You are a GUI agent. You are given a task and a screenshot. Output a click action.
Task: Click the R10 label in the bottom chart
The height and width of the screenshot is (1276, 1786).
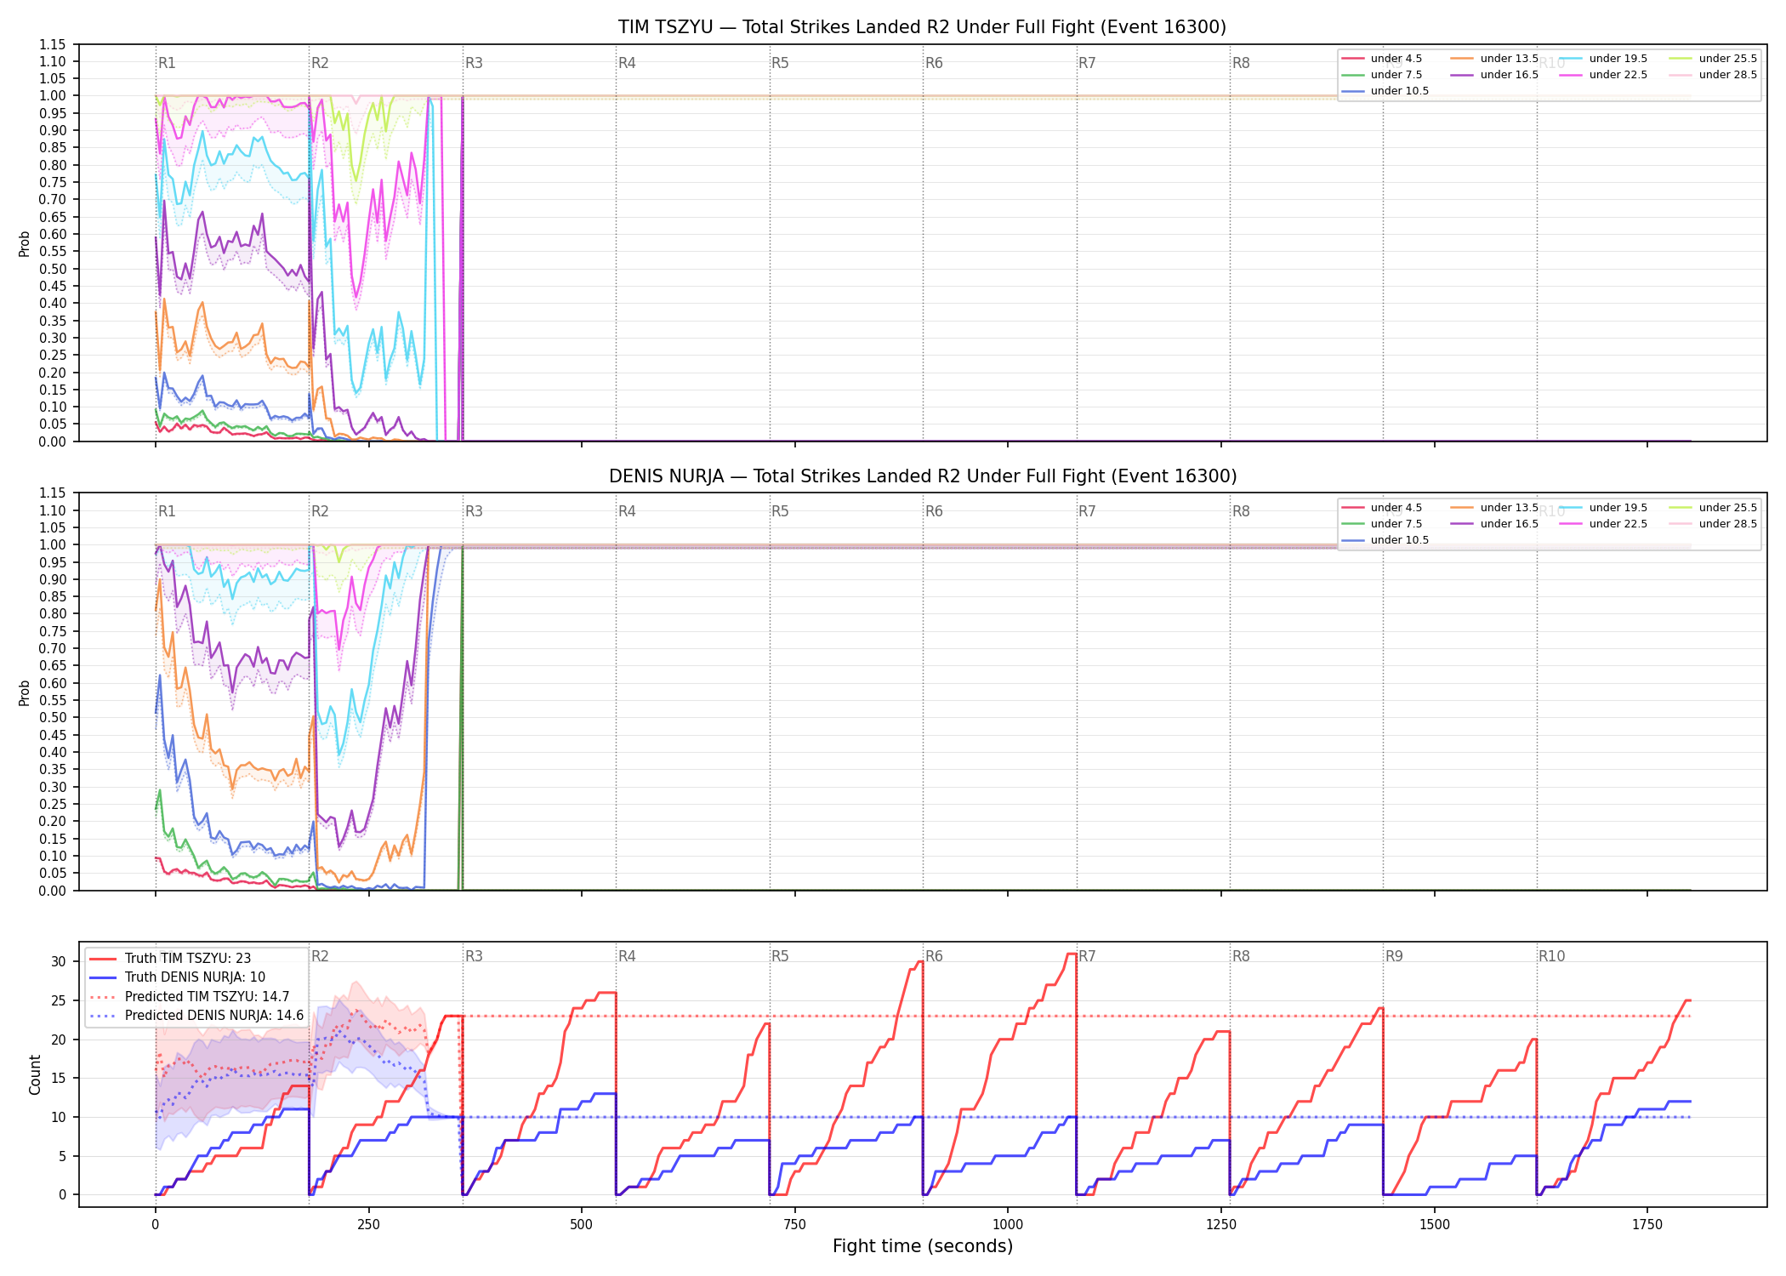1551,956
